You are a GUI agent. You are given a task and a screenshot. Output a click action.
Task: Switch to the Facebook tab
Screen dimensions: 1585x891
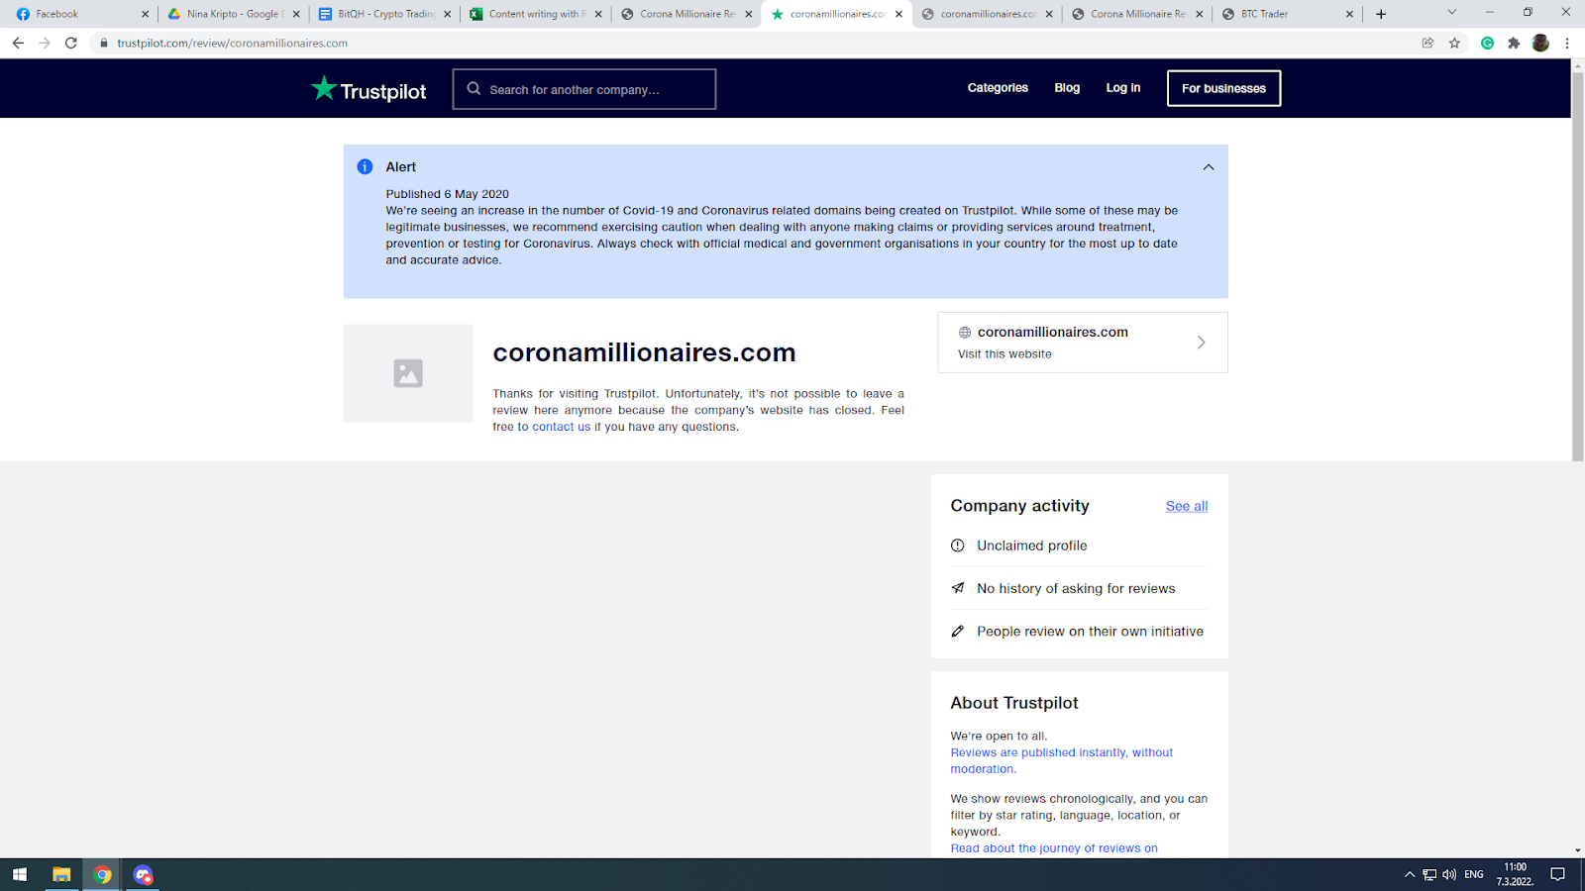pyautogui.click(x=81, y=14)
